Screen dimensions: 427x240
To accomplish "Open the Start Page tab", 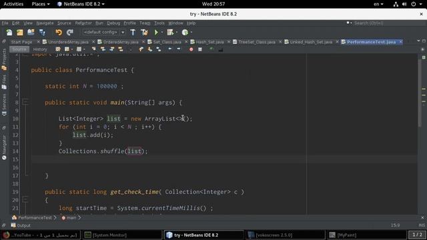I will 21,42.
